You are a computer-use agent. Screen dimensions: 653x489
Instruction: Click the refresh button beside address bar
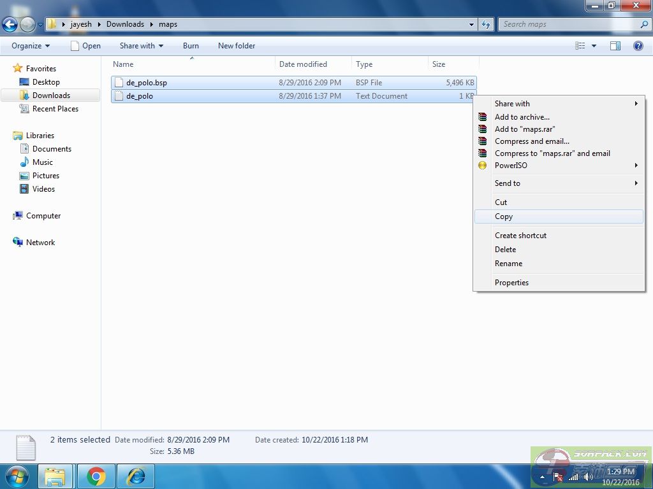[487, 25]
